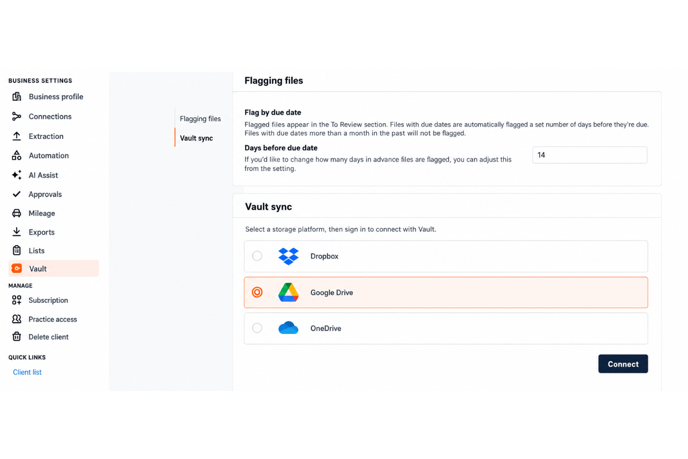The image size is (688, 459).
Task: Choose the OneDrive radio option
Action: tap(257, 328)
